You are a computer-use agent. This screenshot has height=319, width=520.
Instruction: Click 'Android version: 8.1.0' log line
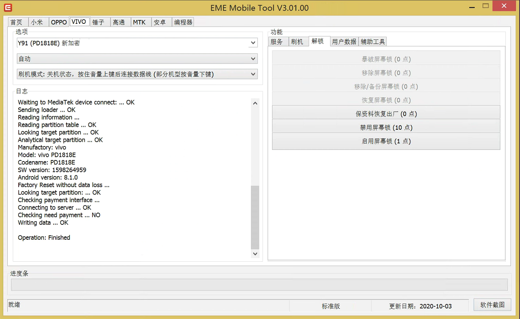tap(48, 177)
